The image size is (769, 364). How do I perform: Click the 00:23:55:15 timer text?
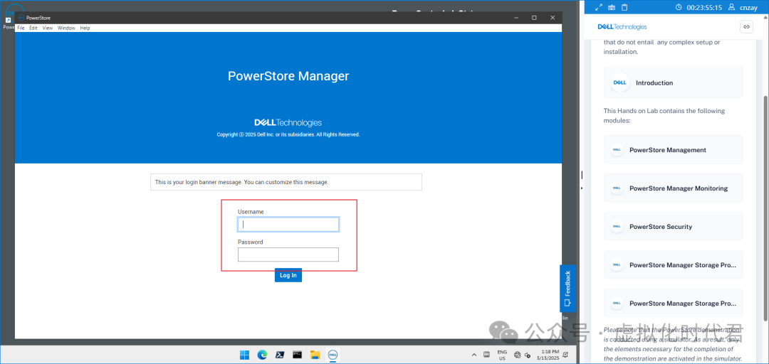704,7
